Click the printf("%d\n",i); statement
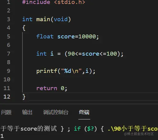The image size is (158, 140). pyautogui.click(x=66, y=71)
